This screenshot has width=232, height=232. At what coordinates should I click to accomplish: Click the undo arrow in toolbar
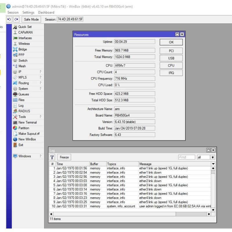tap(9, 19)
